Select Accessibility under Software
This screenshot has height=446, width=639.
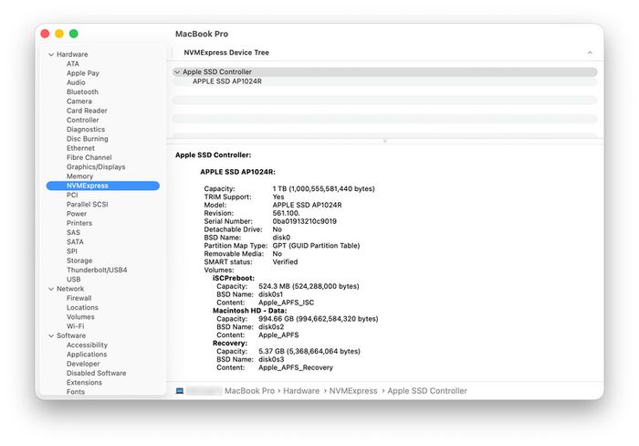coord(88,345)
